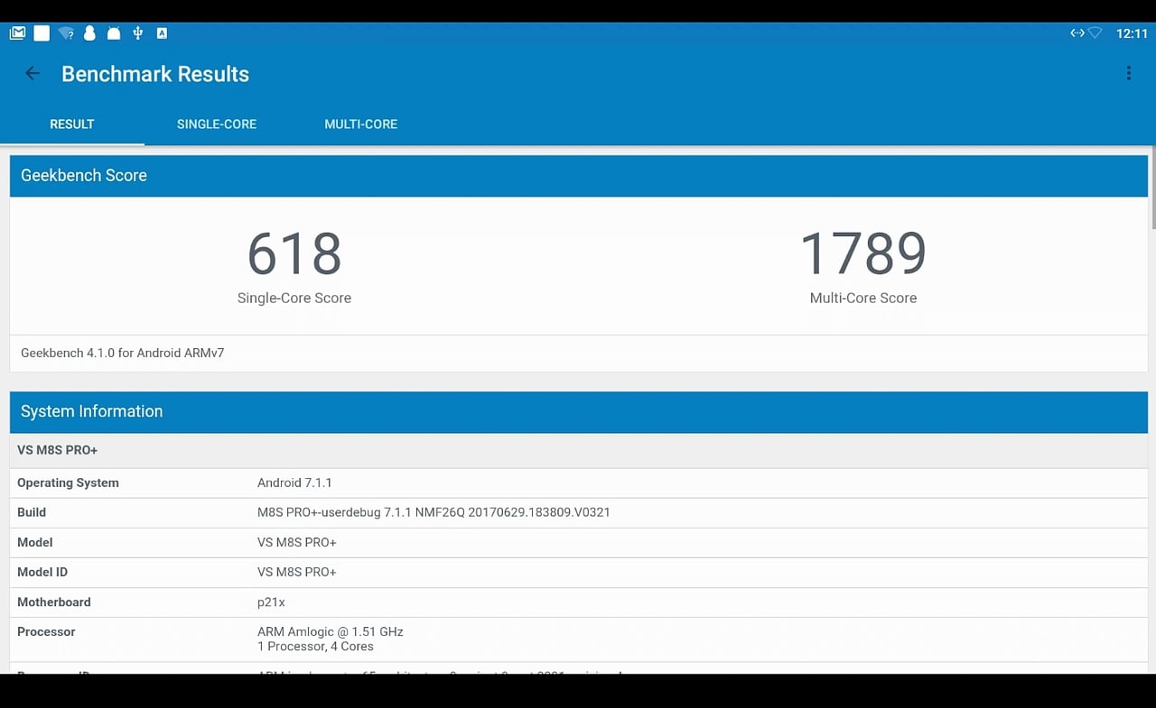Tap the 1 Processor, 4 Cores text
Screen dimensions: 1156x708
[315, 647]
